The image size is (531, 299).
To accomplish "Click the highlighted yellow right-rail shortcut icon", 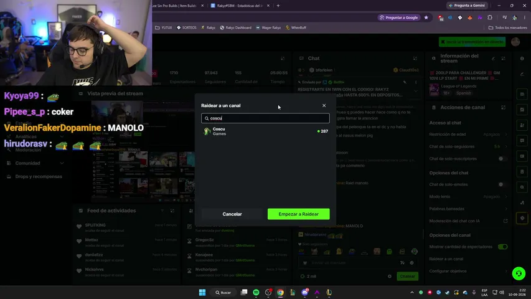I will tap(522, 218).
